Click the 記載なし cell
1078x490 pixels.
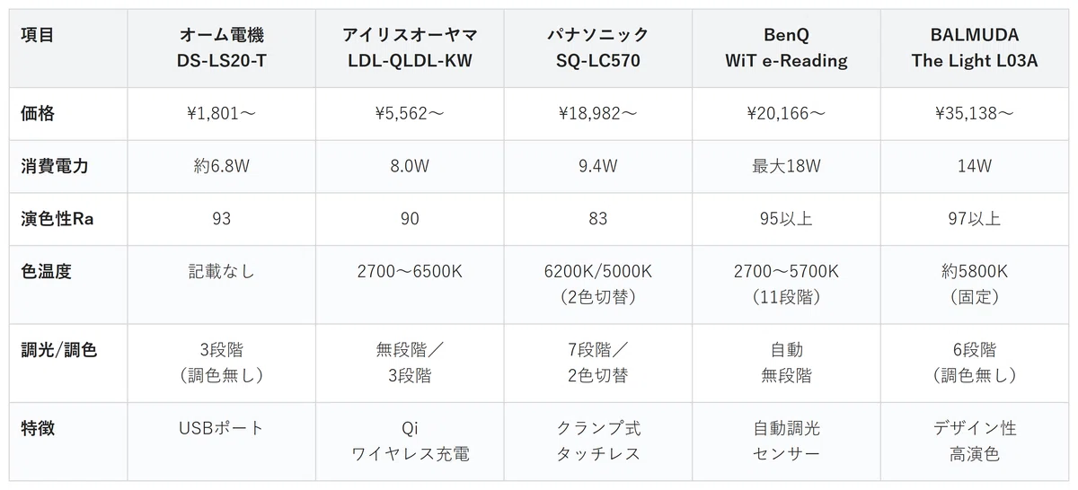coord(221,284)
